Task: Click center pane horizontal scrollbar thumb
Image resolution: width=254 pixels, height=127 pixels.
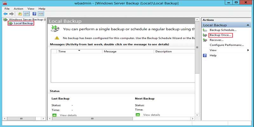Action: [x=92, y=118]
